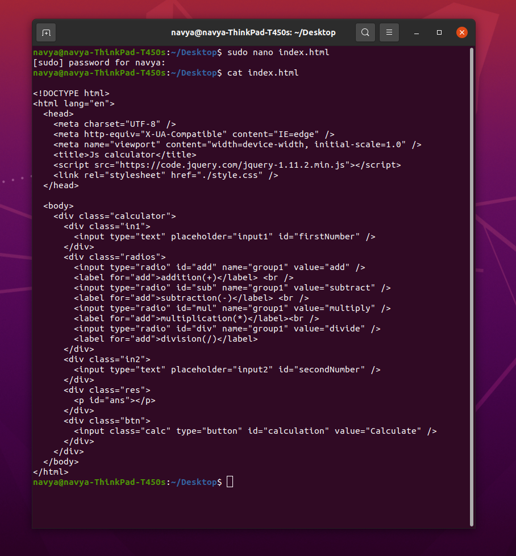Maximize the terminal window
Viewport: 516px width, 556px height.
click(438, 32)
